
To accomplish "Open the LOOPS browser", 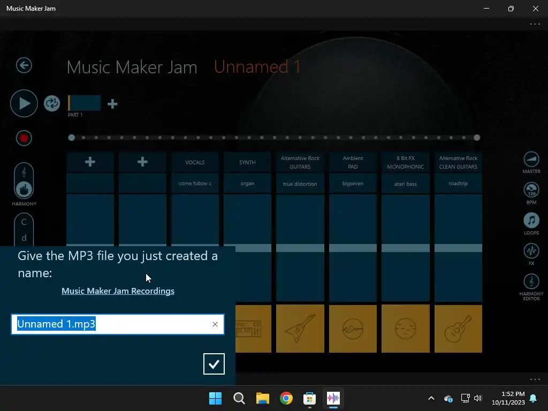I will pos(531,224).
